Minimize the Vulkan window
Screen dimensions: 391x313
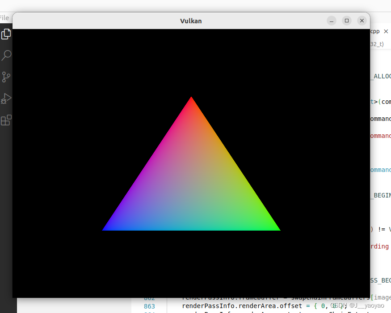coord(331,21)
